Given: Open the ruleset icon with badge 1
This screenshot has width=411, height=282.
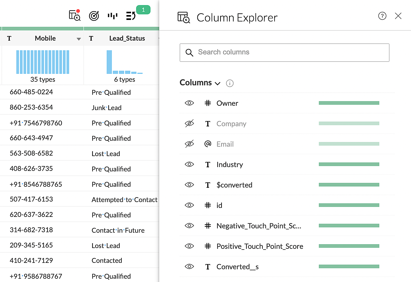Looking at the screenshot, I should pyautogui.click(x=131, y=16).
